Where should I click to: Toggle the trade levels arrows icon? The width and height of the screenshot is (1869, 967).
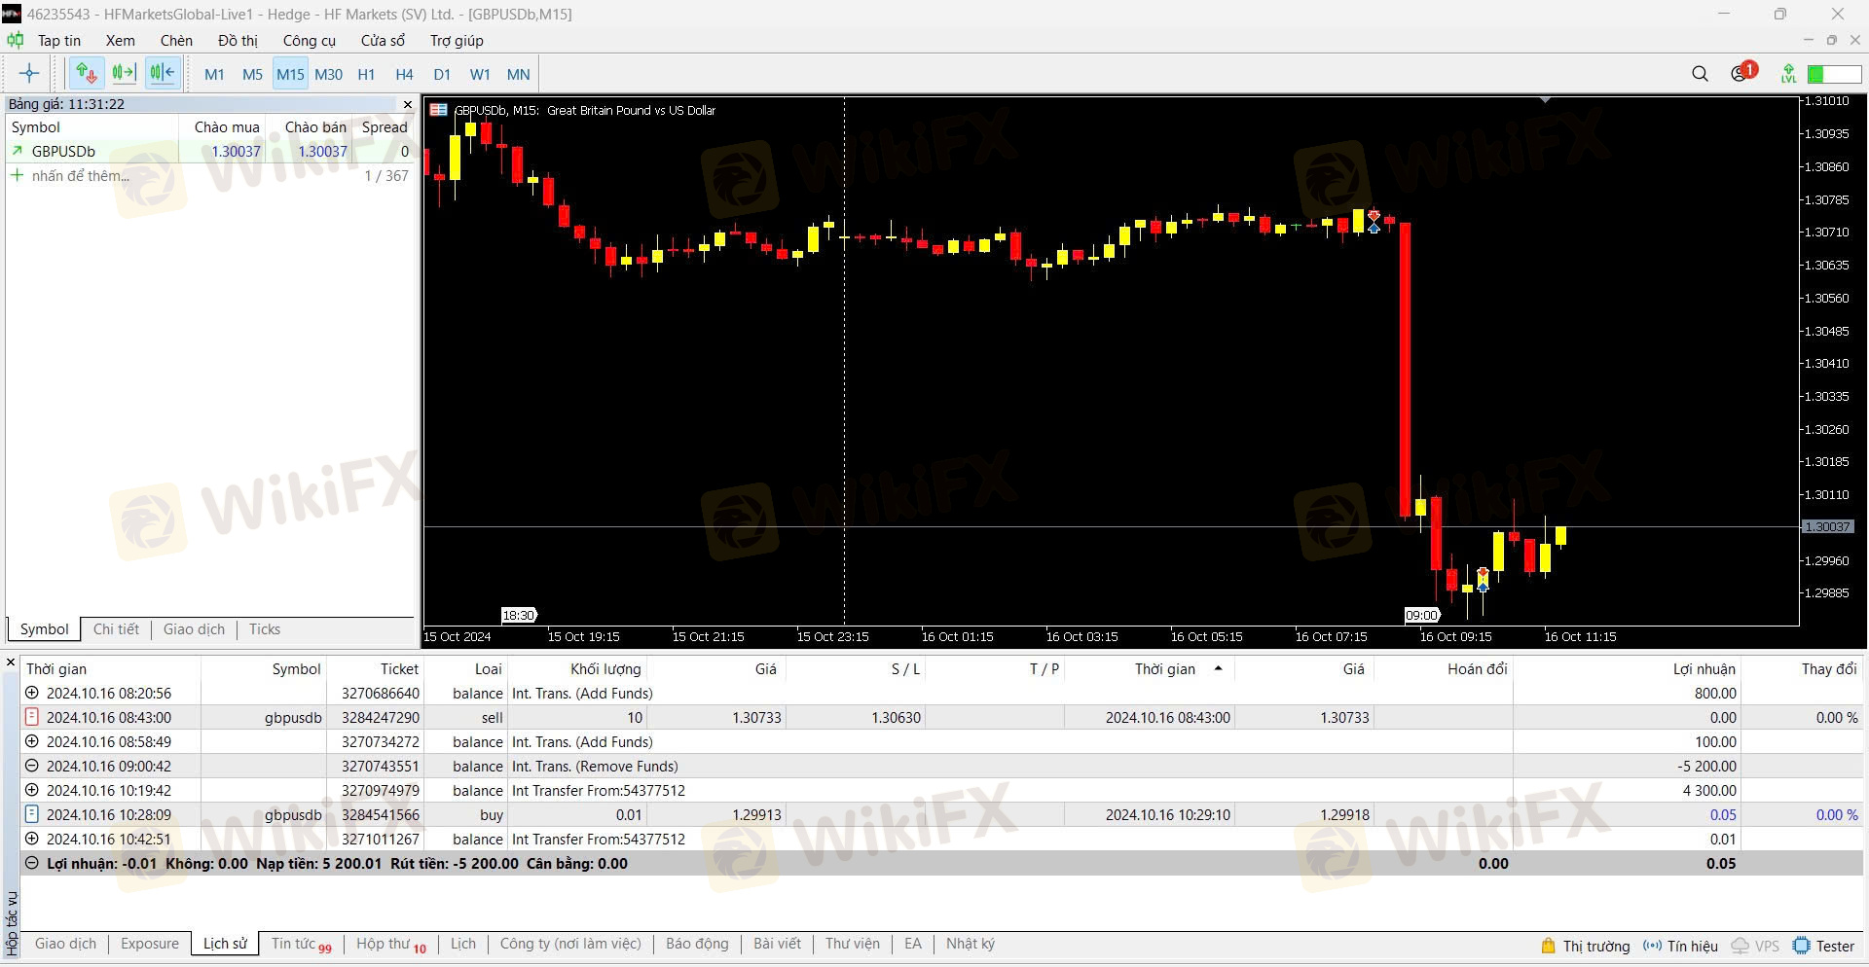coord(87,73)
